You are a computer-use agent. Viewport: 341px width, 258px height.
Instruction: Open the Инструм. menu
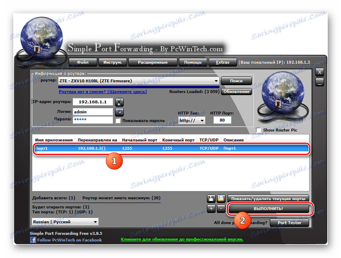click(x=113, y=62)
